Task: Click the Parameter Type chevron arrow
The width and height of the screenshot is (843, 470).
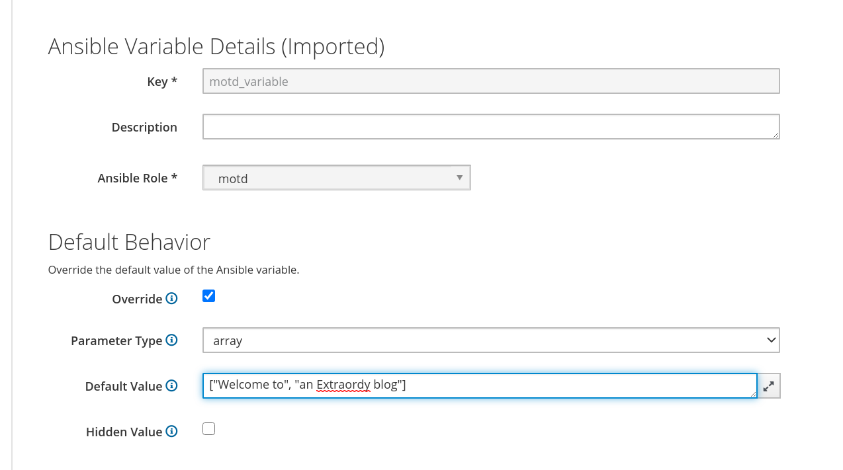Action: (771, 340)
